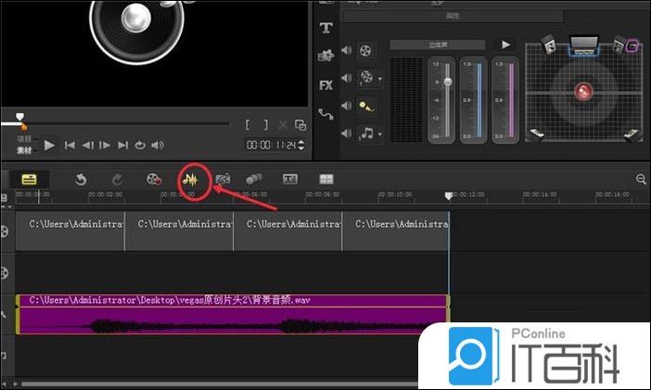Switch preview to 素材 (Clip) mode
Screen dimensions: 651x390
(24, 150)
